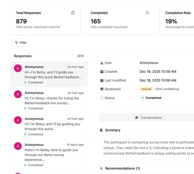
Task: Click the calendar icon beside Last modified
Action: point(102,81)
